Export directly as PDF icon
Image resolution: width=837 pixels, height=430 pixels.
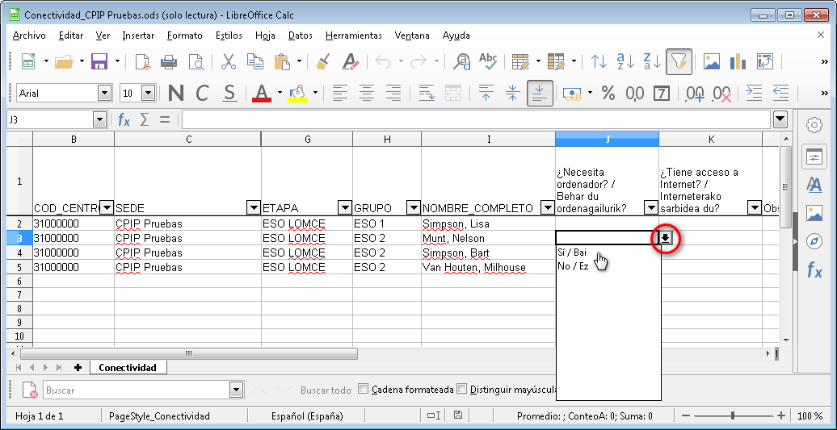pyautogui.click(x=142, y=62)
